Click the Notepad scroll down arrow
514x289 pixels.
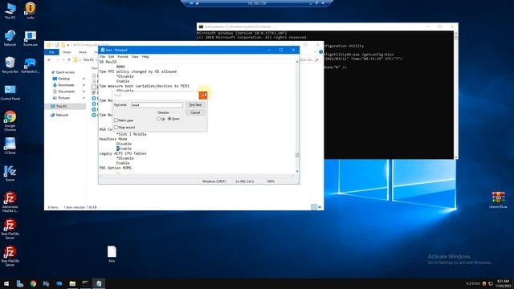297,171
